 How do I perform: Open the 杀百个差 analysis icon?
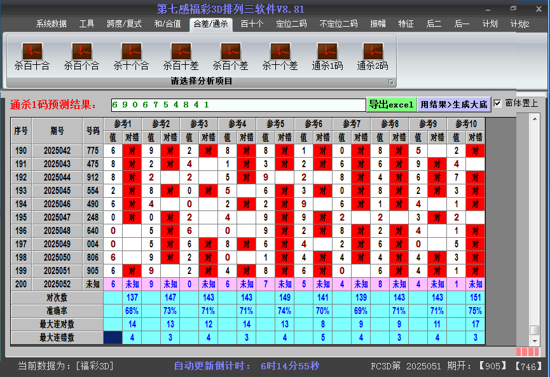[230, 57]
